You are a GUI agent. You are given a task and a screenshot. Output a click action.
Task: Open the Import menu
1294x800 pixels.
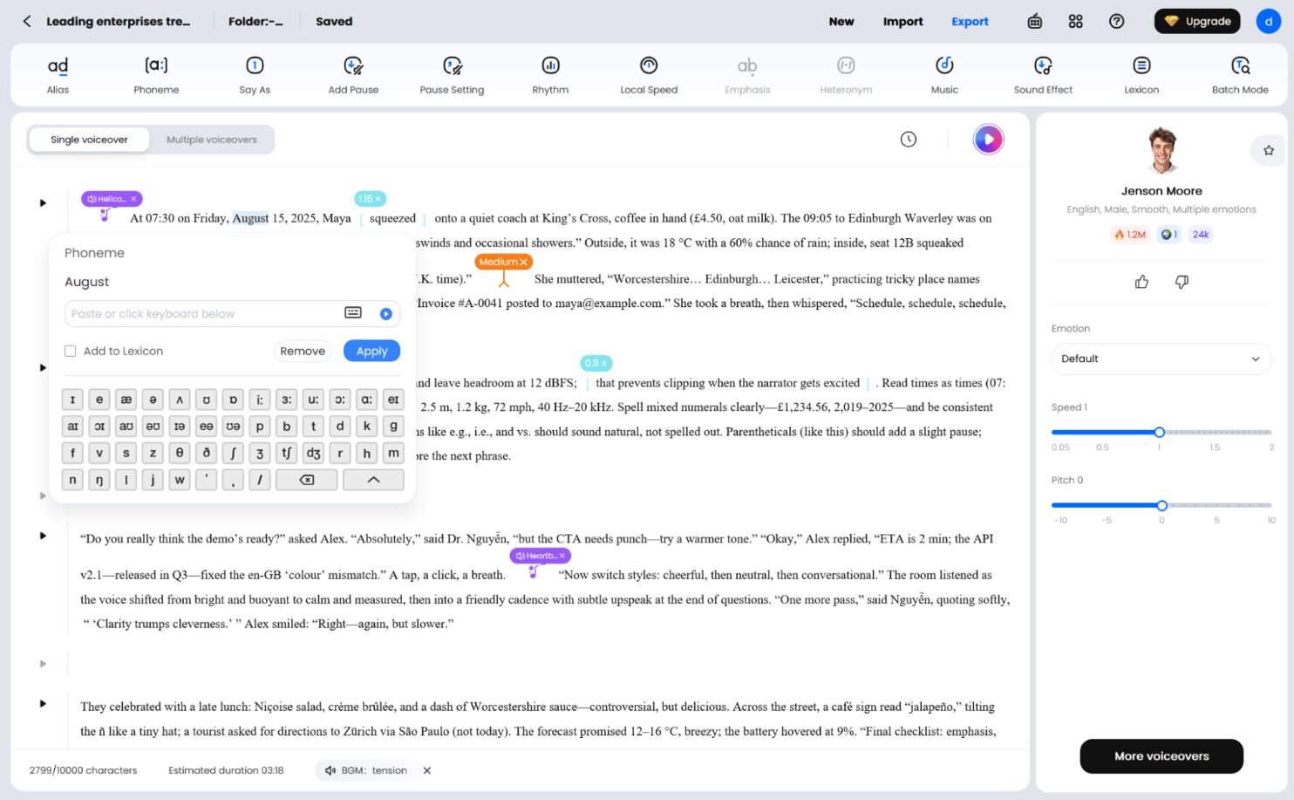(902, 22)
